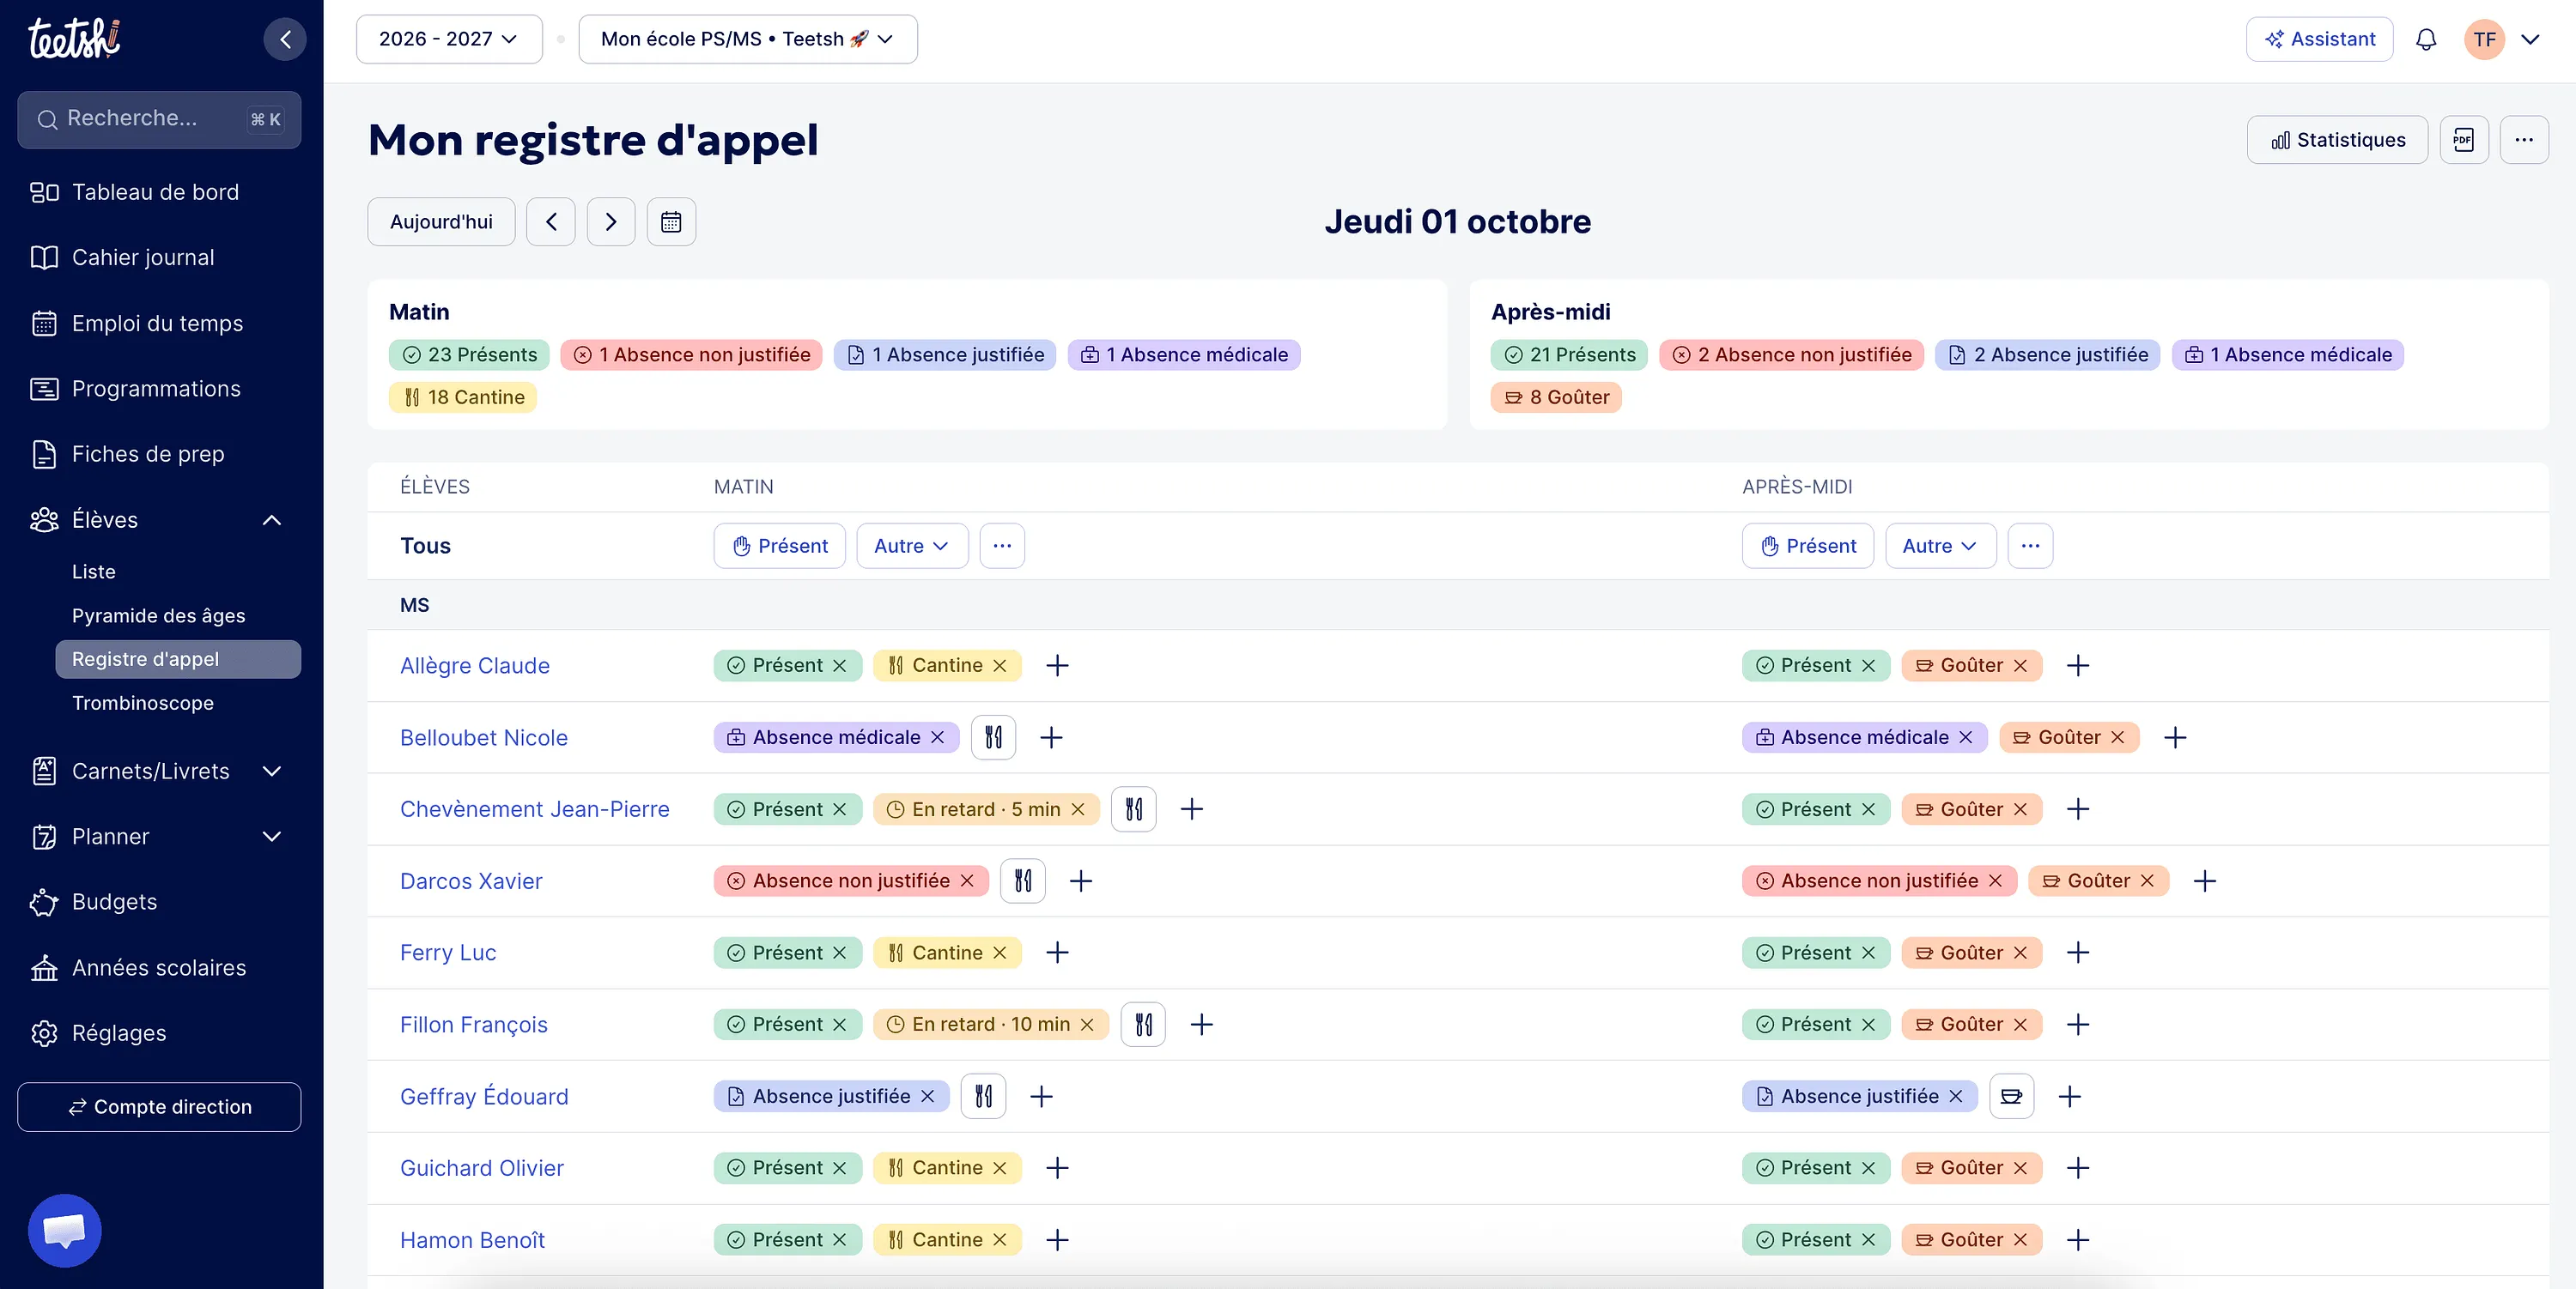
Task: Add cantine for Chevènement Jean-Pierre
Action: pyautogui.click(x=1134, y=809)
